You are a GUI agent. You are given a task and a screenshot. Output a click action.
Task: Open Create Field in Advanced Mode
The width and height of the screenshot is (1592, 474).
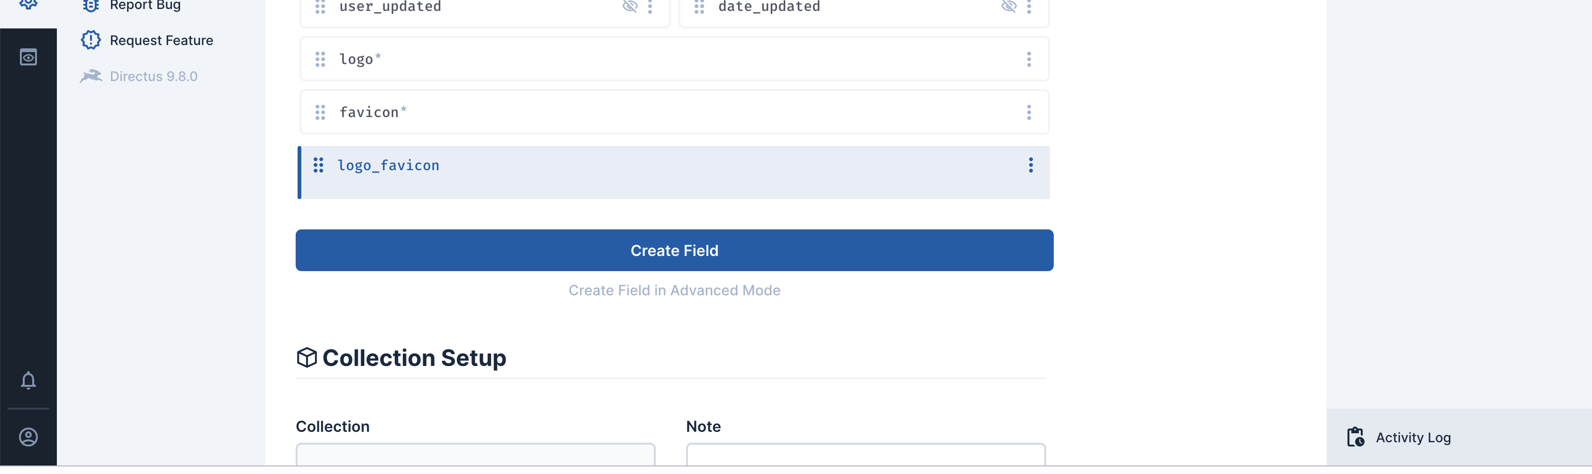674,290
